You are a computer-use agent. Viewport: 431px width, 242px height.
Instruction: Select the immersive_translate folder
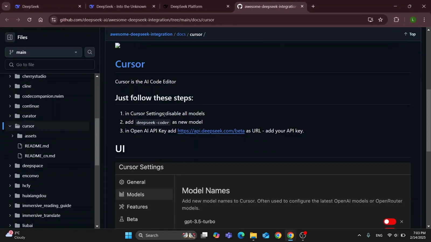point(41,216)
